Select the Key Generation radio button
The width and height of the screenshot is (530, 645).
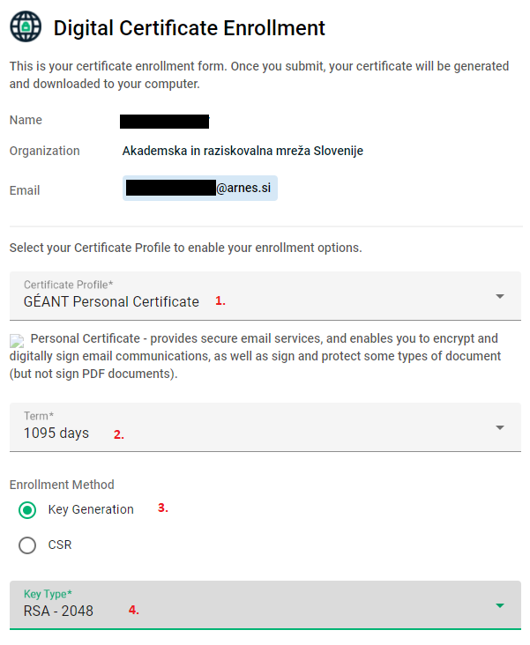pos(27,510)
